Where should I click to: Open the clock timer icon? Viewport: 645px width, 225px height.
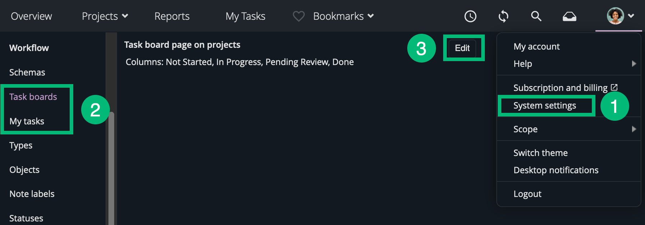click(x=470, y=16)
